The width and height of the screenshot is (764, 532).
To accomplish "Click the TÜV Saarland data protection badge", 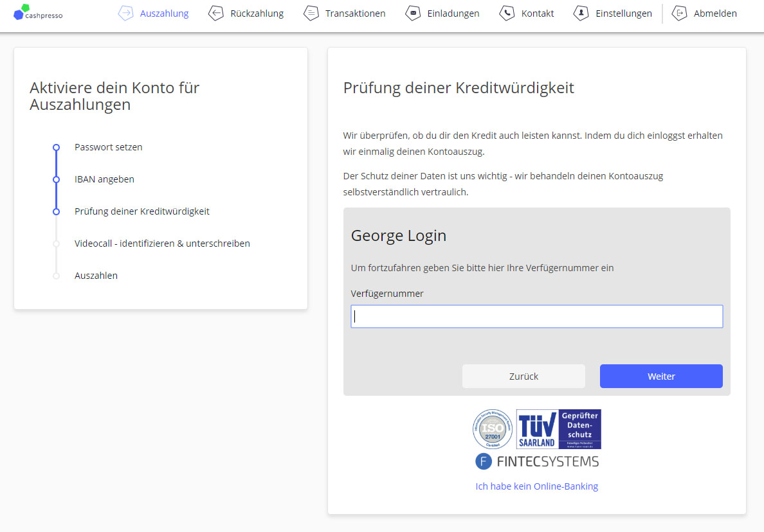I will click(558, 429).
